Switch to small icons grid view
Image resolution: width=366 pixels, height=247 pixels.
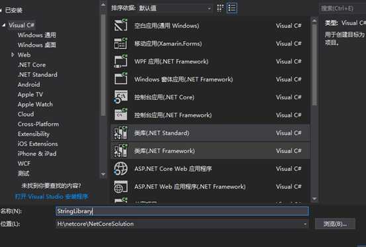coord(220,8)
